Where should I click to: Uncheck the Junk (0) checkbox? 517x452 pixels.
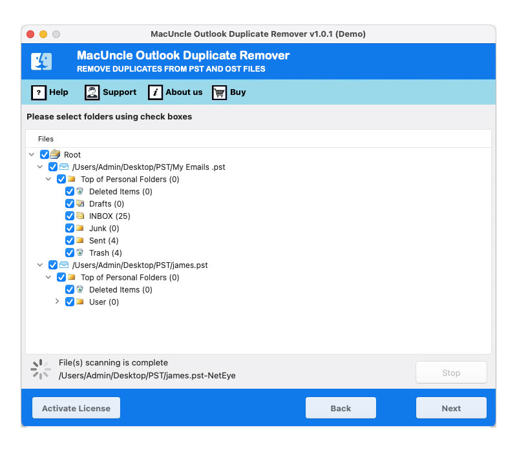point(70,228)
